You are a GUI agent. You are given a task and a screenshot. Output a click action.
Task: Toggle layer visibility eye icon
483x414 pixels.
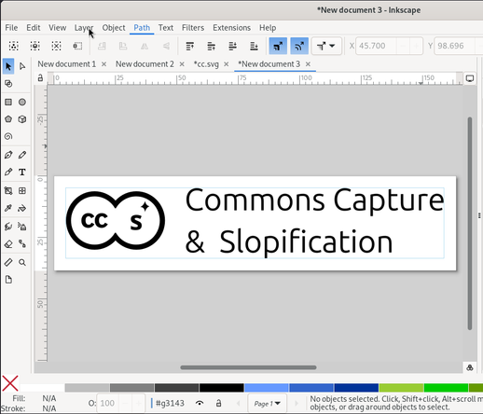pos(200,403)
